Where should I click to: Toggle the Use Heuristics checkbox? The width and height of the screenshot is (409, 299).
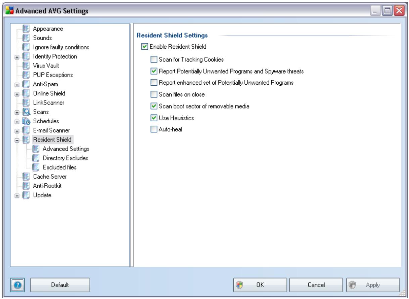(153, 118)
